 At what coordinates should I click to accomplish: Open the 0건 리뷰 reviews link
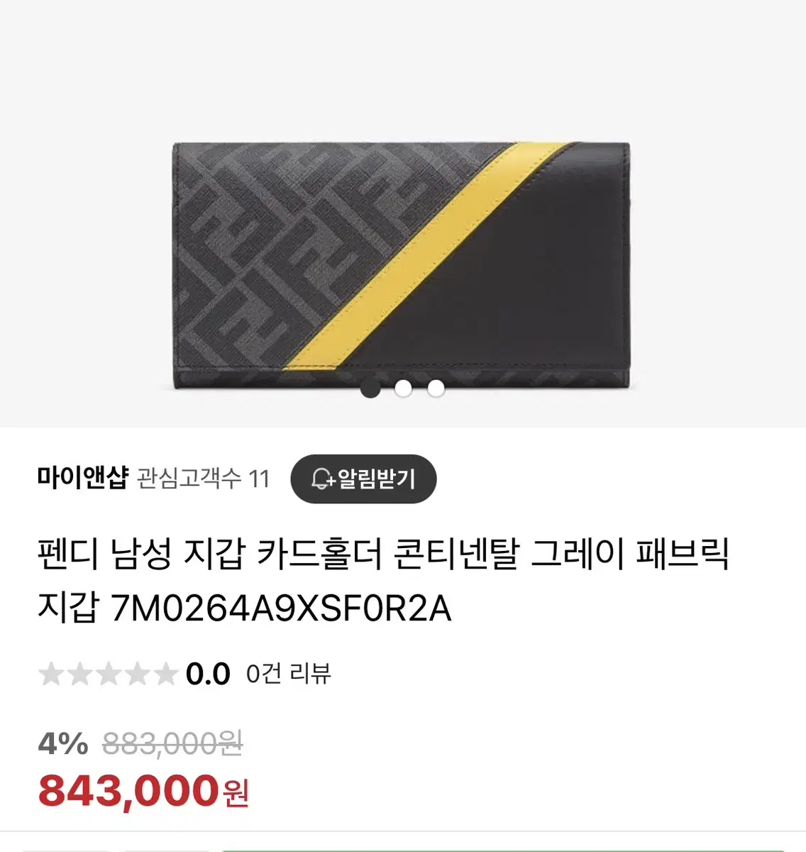(288, 674)
